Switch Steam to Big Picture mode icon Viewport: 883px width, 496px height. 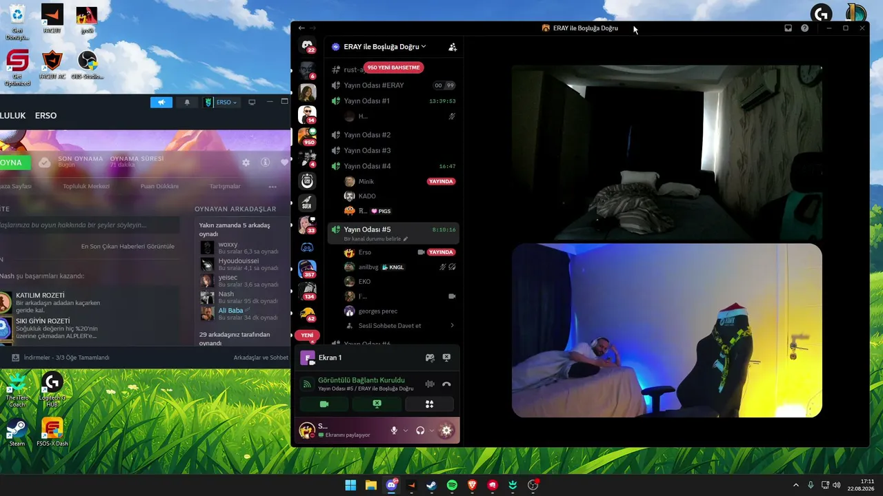point(252,103)
